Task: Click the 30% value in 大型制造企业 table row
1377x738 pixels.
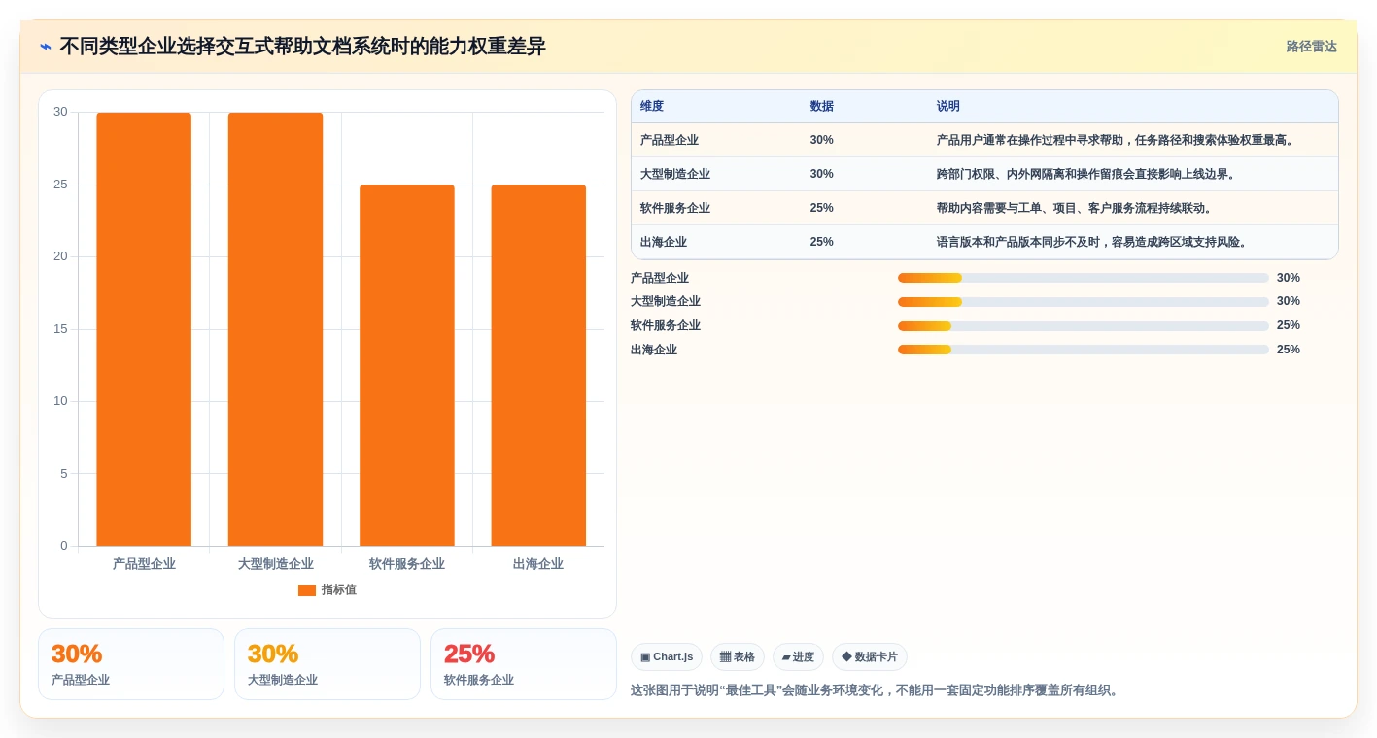Action: pos(822,174)
